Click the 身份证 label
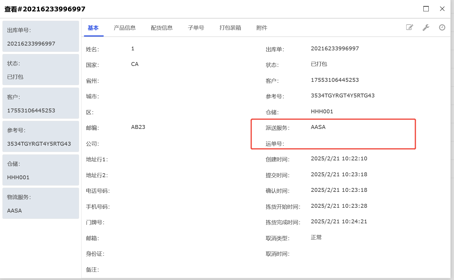 [x=95, y=254]
